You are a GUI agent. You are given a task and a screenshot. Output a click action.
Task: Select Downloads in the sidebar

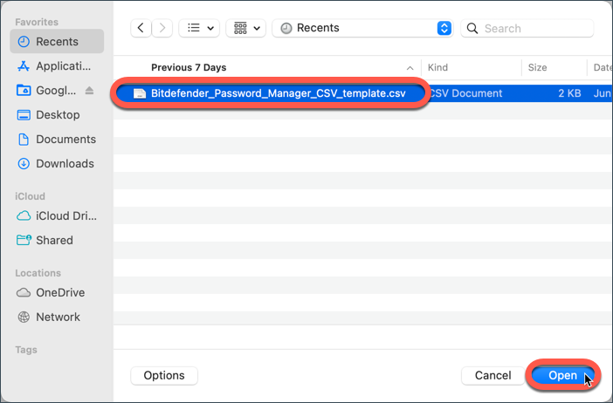click(57, 163)
